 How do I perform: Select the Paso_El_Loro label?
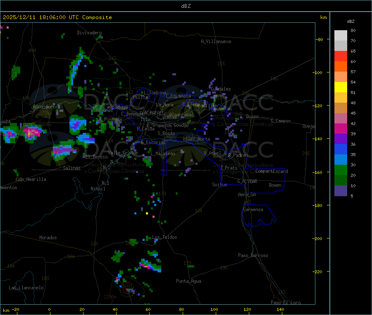tap(286, 303)
